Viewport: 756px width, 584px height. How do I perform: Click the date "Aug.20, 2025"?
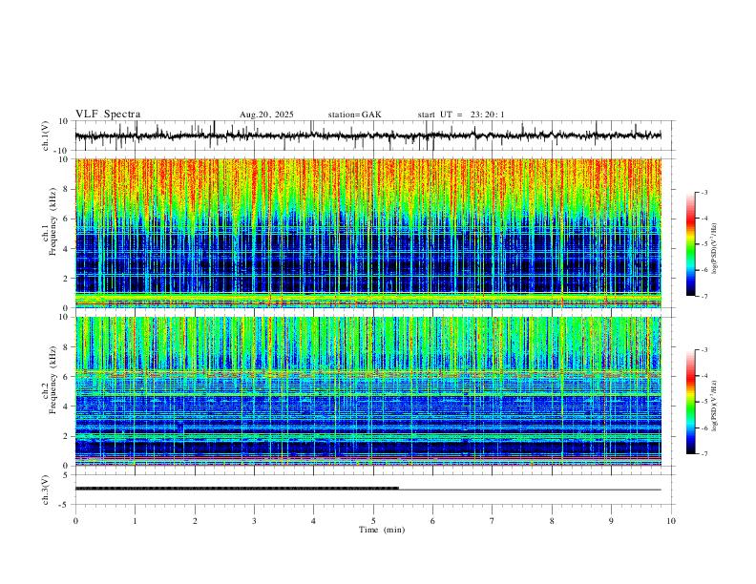tap(266, 115)
